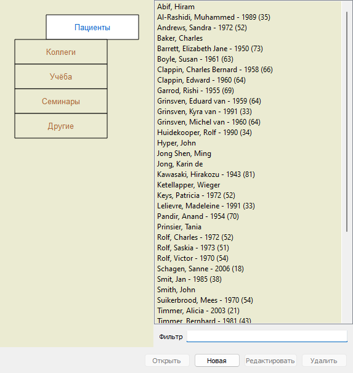The width and height of the screenshot is (353, 373).
Task: Choose Barrett, Elizabeth Jane entry
Action: point(249,49)
